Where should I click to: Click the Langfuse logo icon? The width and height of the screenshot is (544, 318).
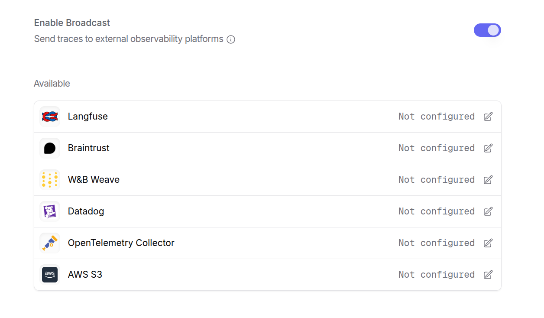pos(50,117)
